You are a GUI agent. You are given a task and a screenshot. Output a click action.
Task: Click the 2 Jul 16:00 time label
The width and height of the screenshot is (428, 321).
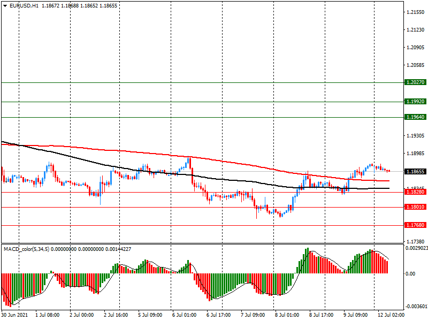pyautogui.click(x=116, y=315)
